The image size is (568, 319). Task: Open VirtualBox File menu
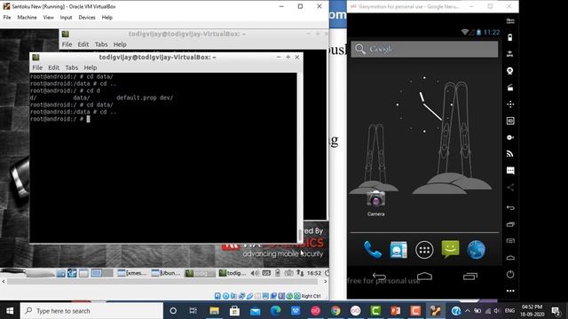click(x=7, y=18)
